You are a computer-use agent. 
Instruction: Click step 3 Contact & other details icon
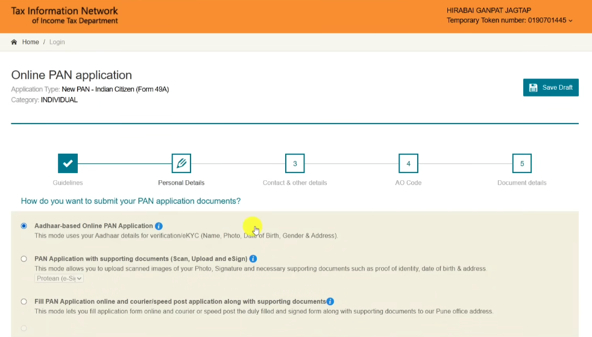click(x=295, y=163)
